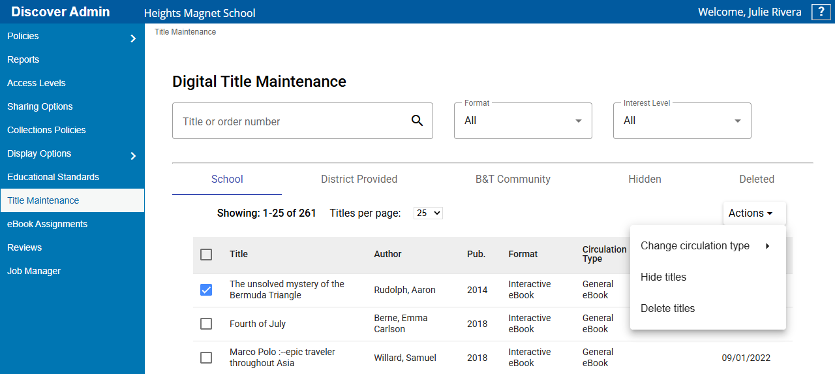835x374 pixels.
Task: Uncheck the Bermuda Triangle title checkbox
Action: tap(206, 290)
